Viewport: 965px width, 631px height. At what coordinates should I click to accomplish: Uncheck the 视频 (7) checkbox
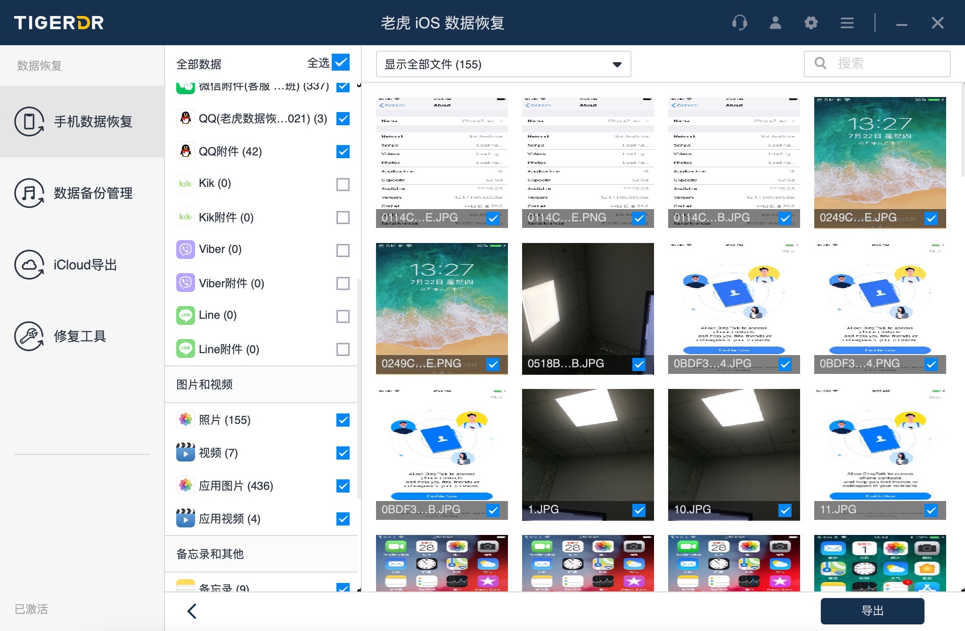click(x=343, y=453)
